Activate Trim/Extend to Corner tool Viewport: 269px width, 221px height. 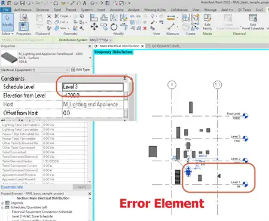[124, 26]
